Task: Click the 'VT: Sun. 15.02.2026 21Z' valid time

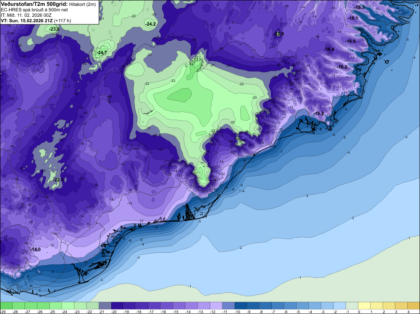Action: click(x=27, y=21)
